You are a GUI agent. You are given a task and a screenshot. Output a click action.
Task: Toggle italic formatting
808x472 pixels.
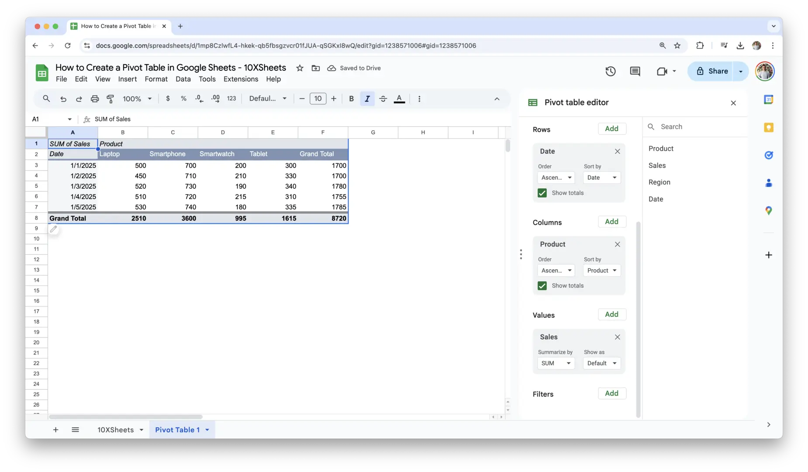tap(367, 99)
